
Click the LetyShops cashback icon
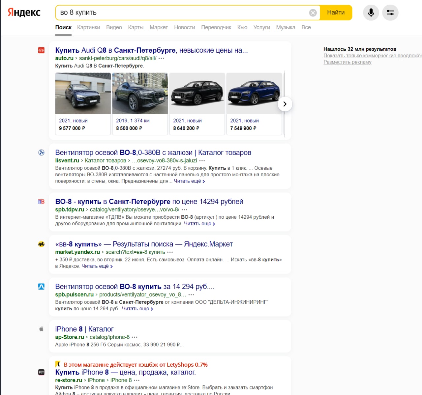[x=58, y=364]
